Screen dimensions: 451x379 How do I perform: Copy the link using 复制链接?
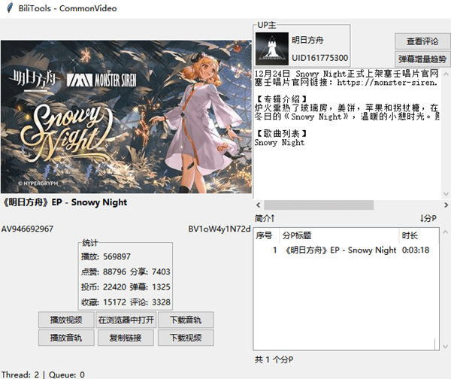(126, 338)
